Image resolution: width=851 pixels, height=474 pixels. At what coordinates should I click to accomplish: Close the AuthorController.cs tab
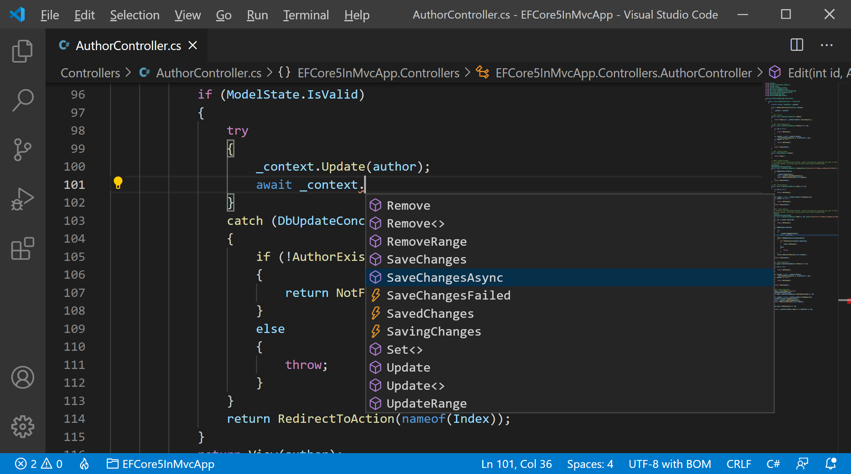point(193,46)
